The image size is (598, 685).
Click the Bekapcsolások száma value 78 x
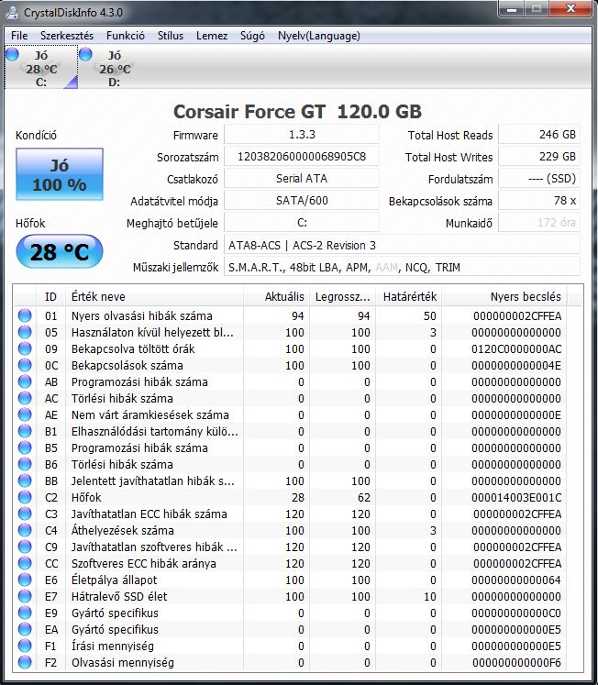point(539,201)
